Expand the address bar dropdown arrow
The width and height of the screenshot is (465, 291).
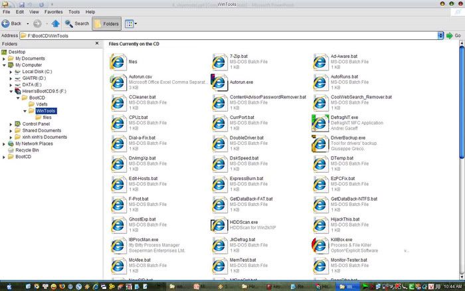(440, 35)
